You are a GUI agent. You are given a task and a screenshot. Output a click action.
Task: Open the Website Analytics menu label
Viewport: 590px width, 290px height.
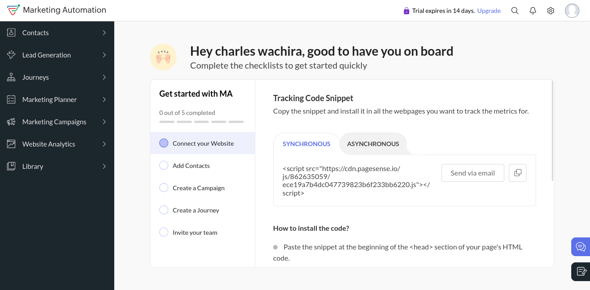pyautogui.click(x=49, y=144)
